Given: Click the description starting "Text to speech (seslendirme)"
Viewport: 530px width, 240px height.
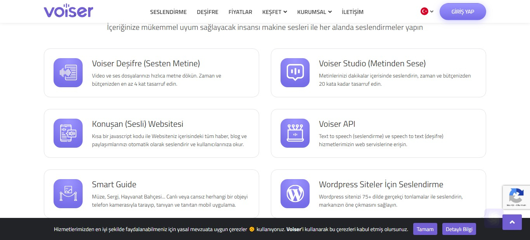Looking at the screenshot, I should coord(381,140).
